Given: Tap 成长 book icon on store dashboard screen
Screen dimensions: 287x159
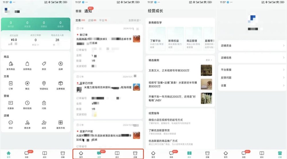Looking at the screenshot, I should pos(45,153).
